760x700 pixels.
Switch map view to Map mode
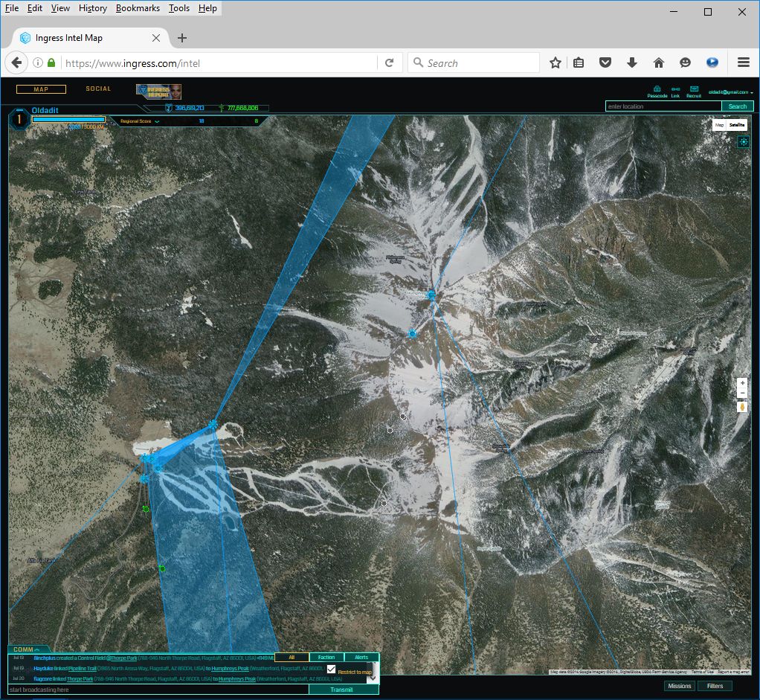click(x=719, y=126)
